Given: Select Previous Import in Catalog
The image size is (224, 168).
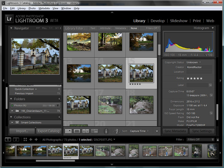Looking at the screenshot, I should pos(35,93).
